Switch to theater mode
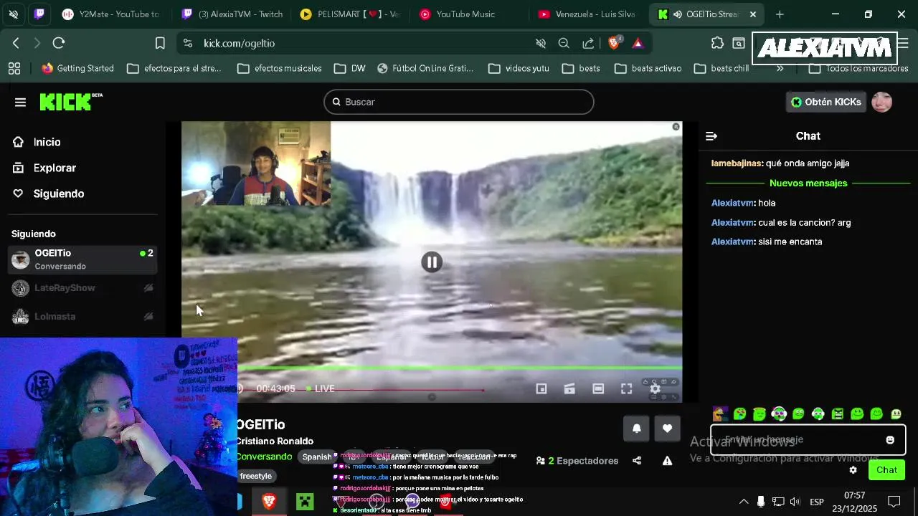The image size is (918, 516). (x=598, y=388)
